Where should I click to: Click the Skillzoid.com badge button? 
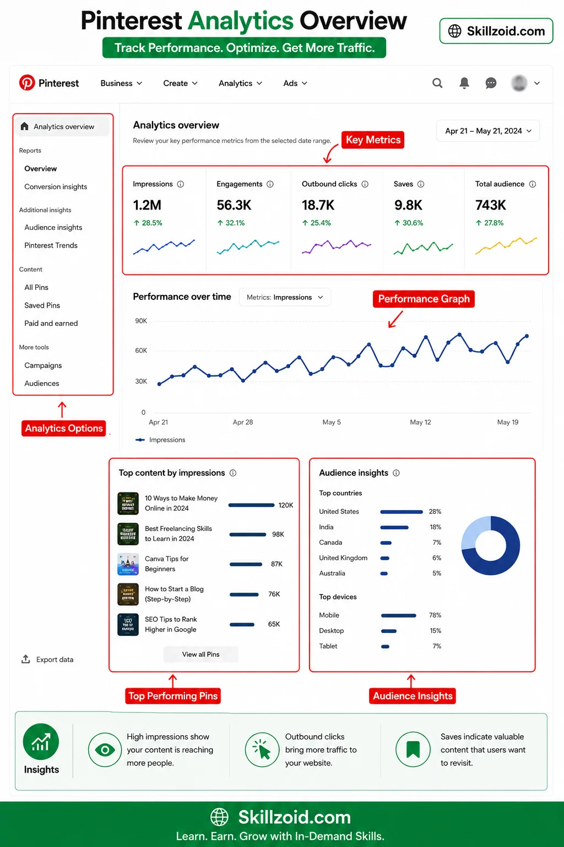pyautogui.click(x=496, y=31)
